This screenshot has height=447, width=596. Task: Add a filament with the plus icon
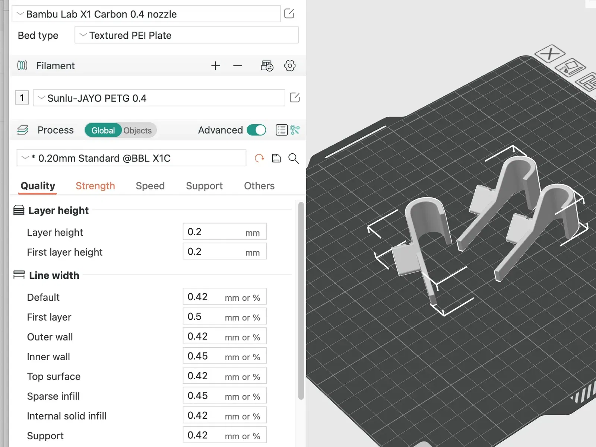216,66
